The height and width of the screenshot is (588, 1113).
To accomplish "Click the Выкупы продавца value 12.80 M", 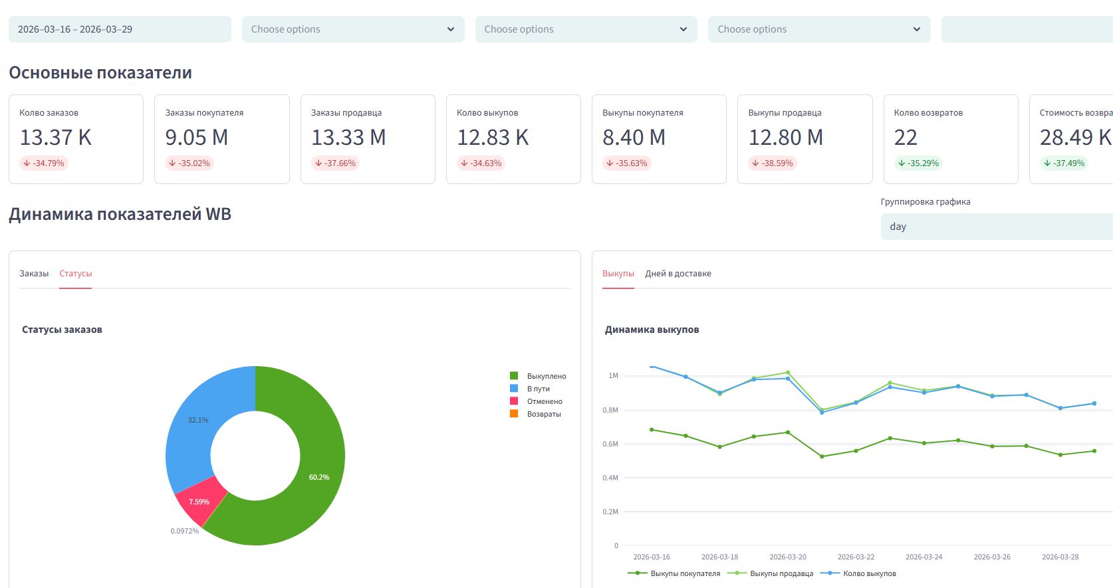I will 786,138.
